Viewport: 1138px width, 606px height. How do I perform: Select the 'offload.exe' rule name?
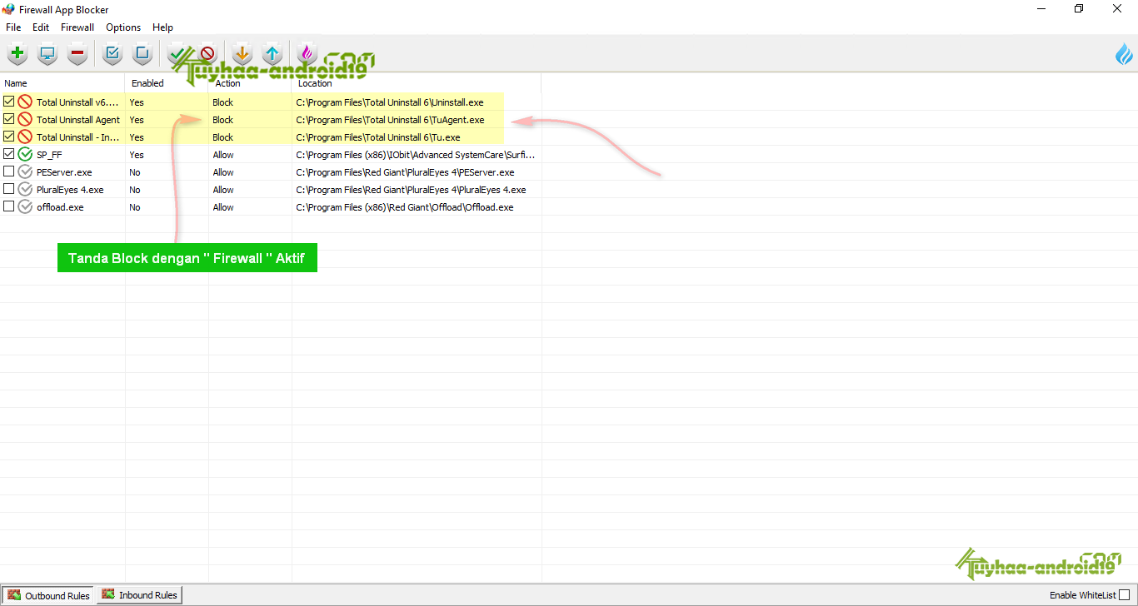[x=60, y=207]
